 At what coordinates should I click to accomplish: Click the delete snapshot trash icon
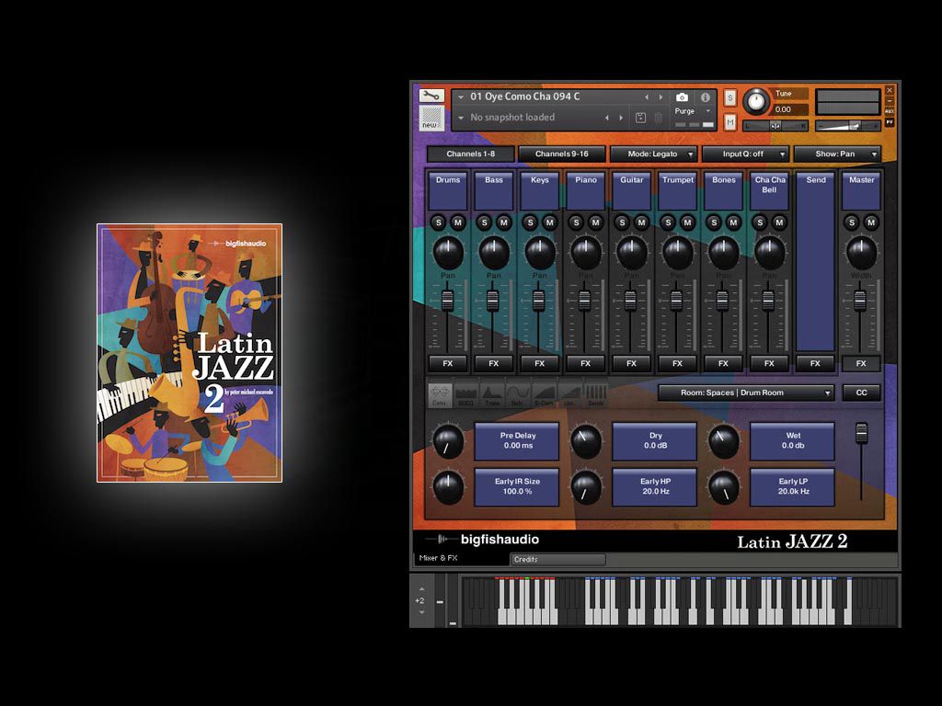(659, 118)
